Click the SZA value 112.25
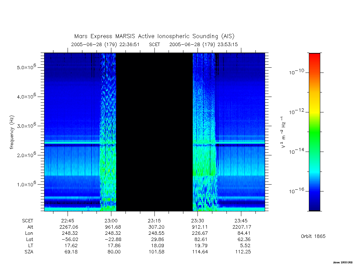Image resolution: width=353 pixels, height=264 pixels. pos(243,252)
